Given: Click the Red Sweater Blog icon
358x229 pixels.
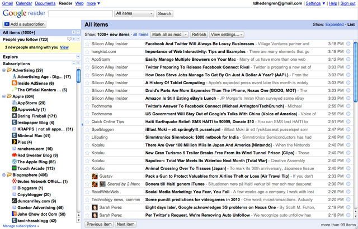Looking at the screenshot, I should click(x=14, y=155).
